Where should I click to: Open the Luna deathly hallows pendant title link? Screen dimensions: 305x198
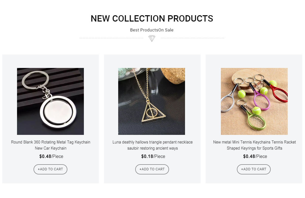click(x=152, y=145)
